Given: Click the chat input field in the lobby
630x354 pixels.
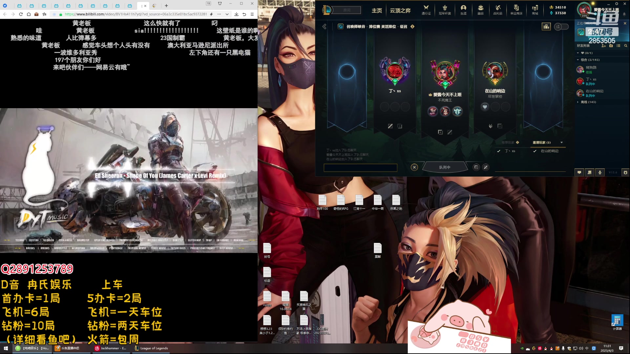Looking at the screenshot, I should coord(360,168).
